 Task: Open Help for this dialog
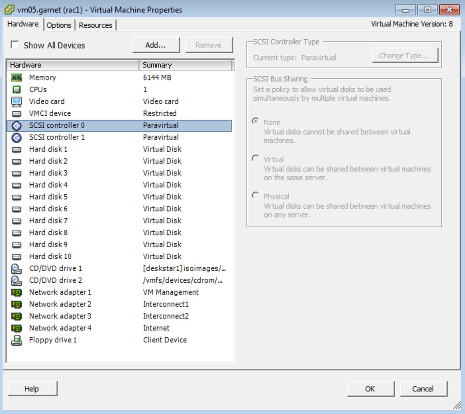(x=32, y=388)
